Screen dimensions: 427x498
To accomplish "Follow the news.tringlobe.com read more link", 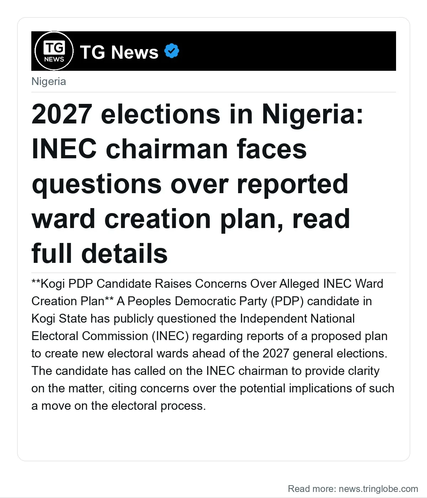I will click(x=378, y=489).
